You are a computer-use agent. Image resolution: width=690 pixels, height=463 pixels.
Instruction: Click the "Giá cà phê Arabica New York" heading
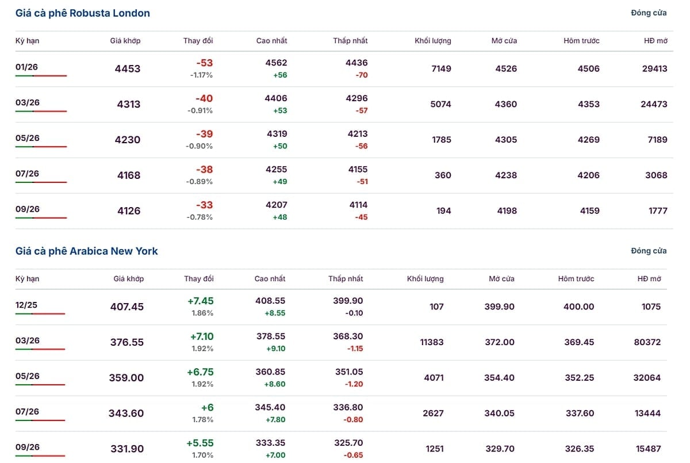point(86,251)
